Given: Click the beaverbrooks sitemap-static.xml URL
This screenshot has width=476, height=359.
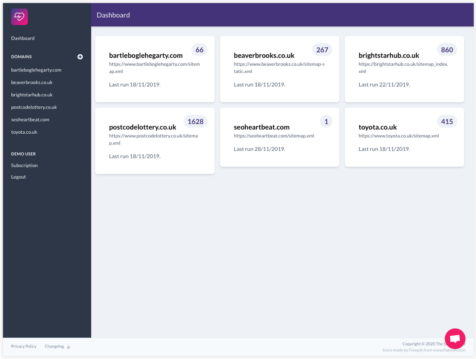Looking at the screenshot, I should 279,68.
